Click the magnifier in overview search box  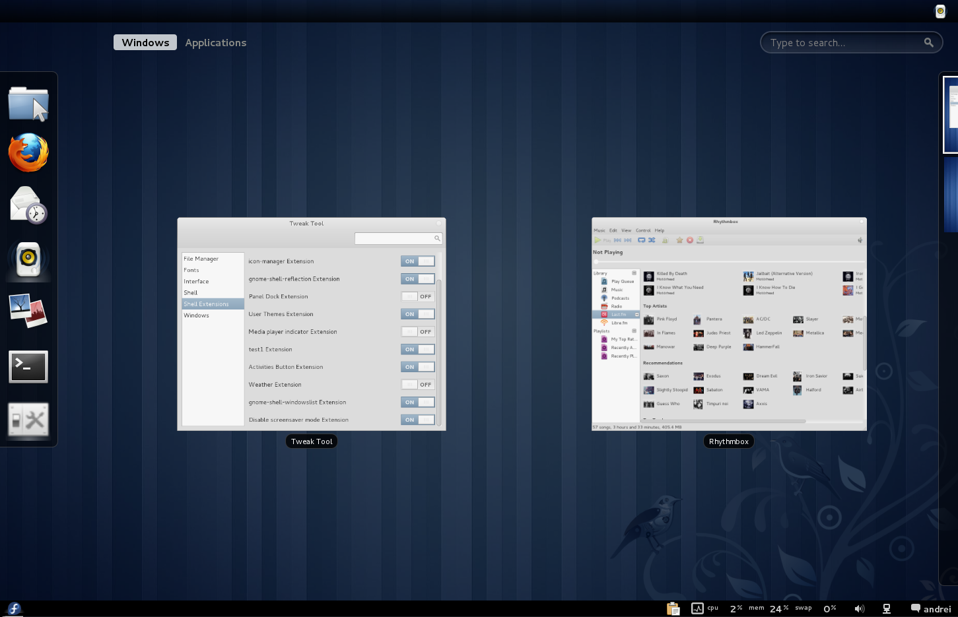928,42
